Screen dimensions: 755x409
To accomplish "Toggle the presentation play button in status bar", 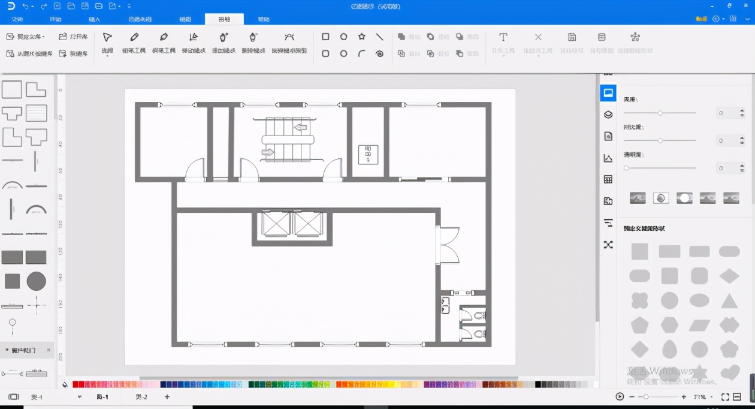I will (620, 397).
